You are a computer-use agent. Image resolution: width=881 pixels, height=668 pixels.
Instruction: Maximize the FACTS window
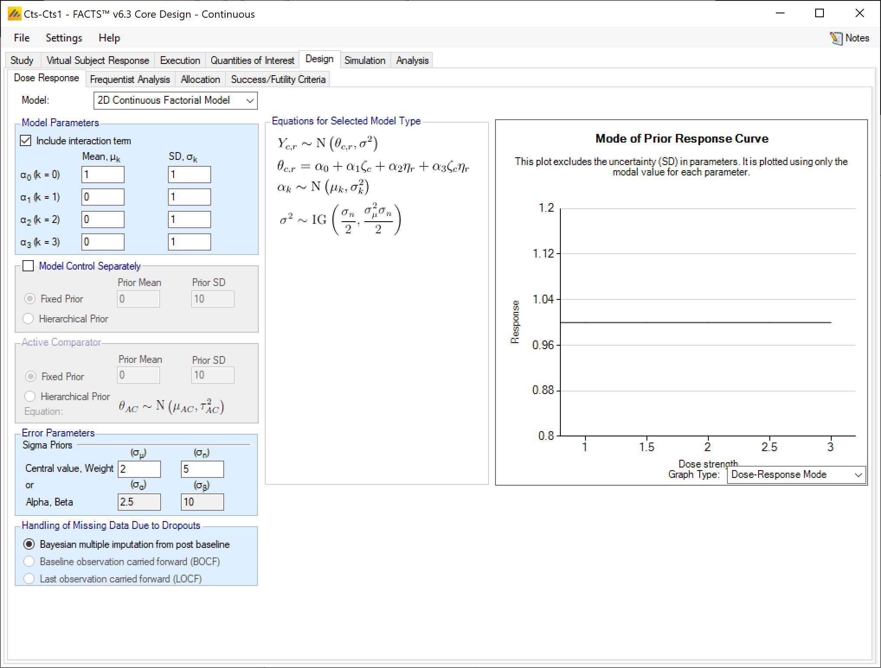(819, 13)
